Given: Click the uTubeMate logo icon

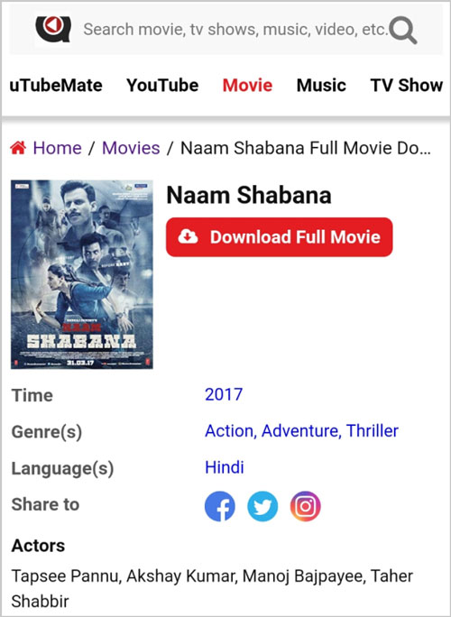Looking at the screenshot, I should 52,30.
